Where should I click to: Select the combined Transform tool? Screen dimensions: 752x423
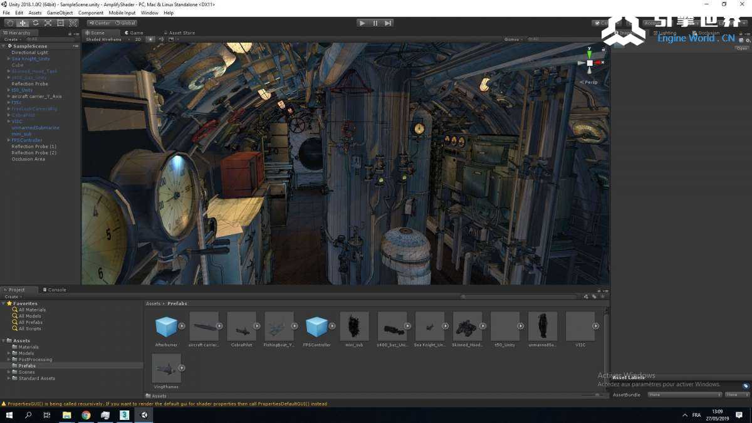[73, 23]
